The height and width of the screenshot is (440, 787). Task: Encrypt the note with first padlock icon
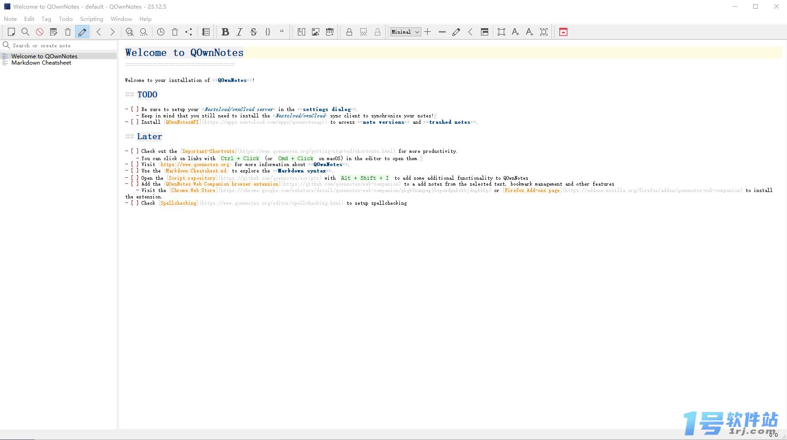click(349, 32)
